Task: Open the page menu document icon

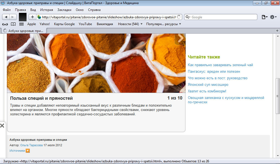Action: pos(264,17)
